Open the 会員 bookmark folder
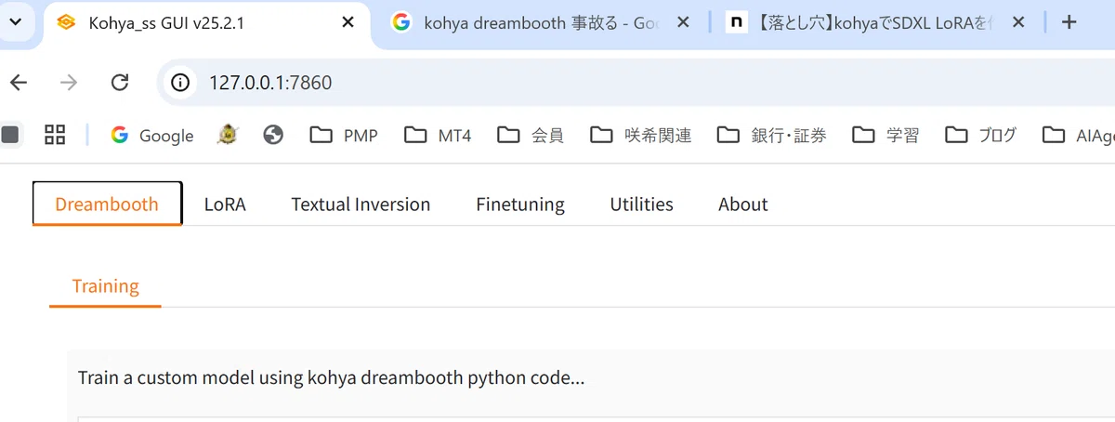This screenshot has height=422, width=1115. click(x=531, y=136)
